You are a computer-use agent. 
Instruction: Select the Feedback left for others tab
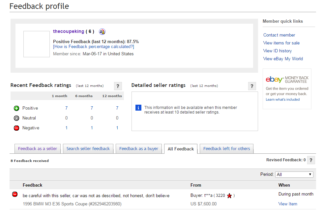(x=226, y=149)
